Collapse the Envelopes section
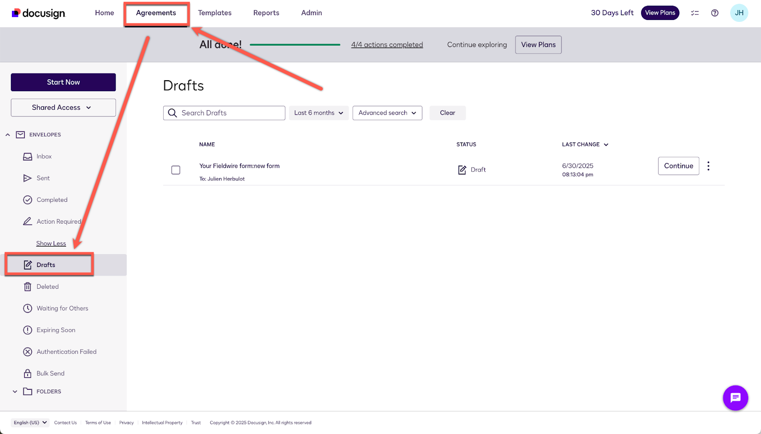 pos(8,135)
